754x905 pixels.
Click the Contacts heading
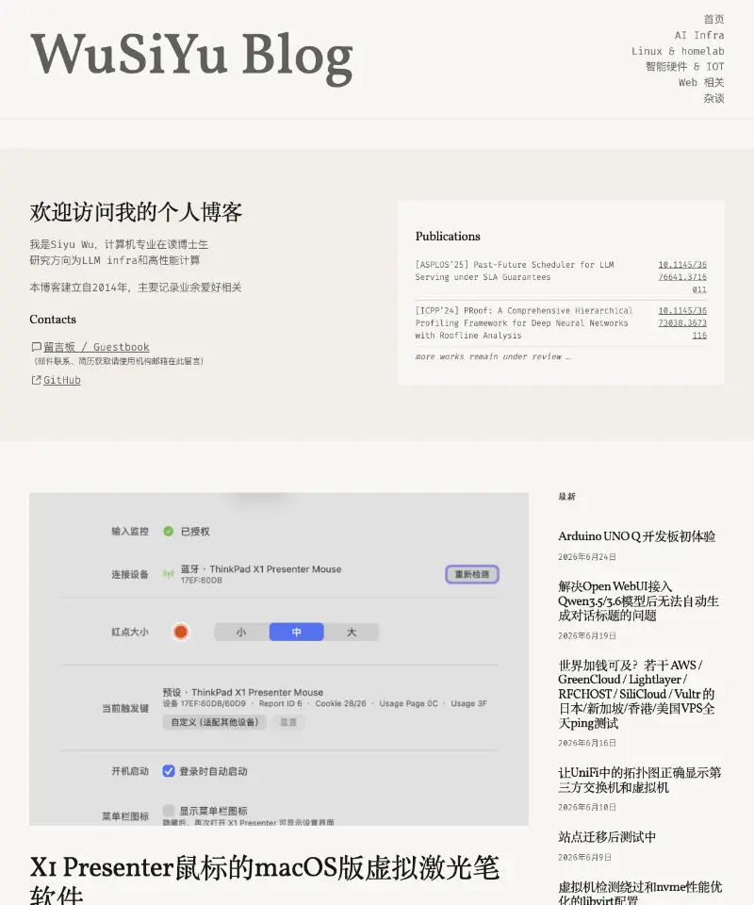(x=53, y=320)
